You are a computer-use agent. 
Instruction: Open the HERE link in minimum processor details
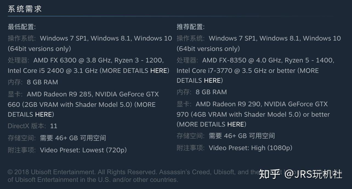(x=159, y=71)
